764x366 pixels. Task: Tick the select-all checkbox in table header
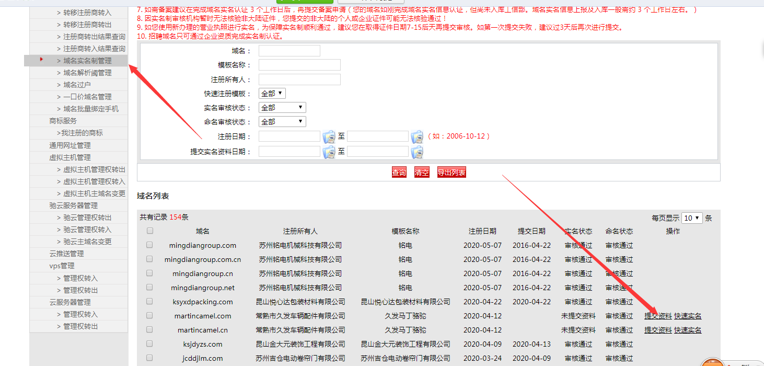click(x=150, y=231)
